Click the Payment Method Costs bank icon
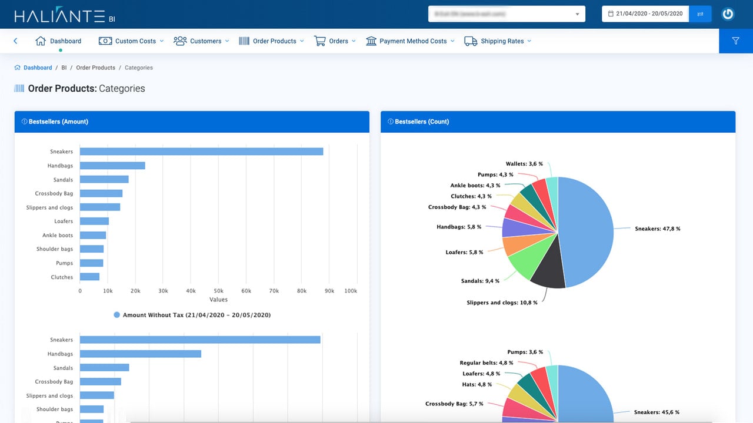Screen dimensions: 753x423 click(x=371, y=41)
